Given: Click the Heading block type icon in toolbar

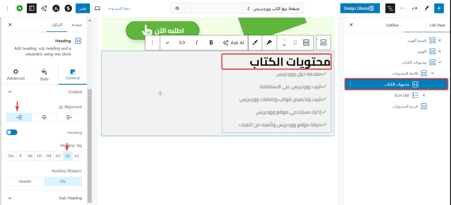Looking at the screenshot, I should tap(306, 43).
